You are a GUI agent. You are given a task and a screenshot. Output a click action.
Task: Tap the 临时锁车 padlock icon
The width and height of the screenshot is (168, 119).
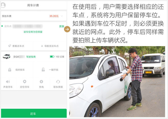(x=10, y=70)
